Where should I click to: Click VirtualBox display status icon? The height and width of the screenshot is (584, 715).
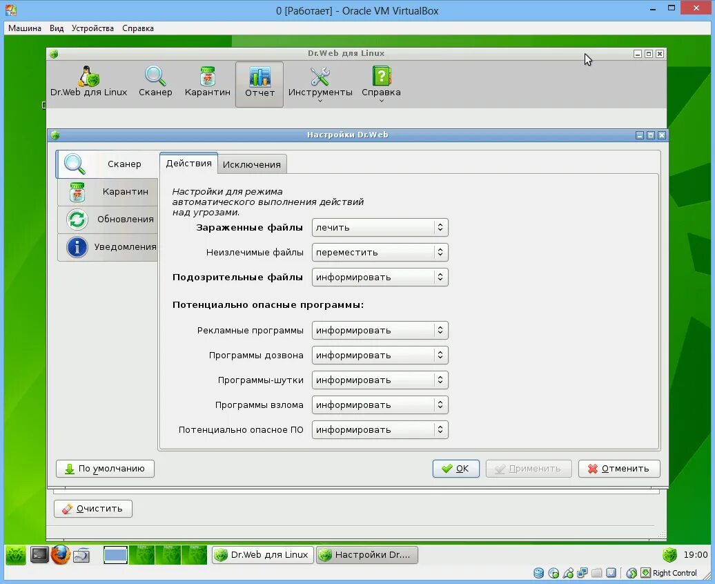pyautogui.click(x=611, y=573)
